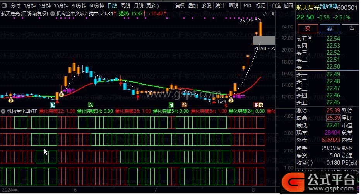Click the 后勤保障 sector link
This screenshot has height=195, width=361.
(x=328, y=7)
